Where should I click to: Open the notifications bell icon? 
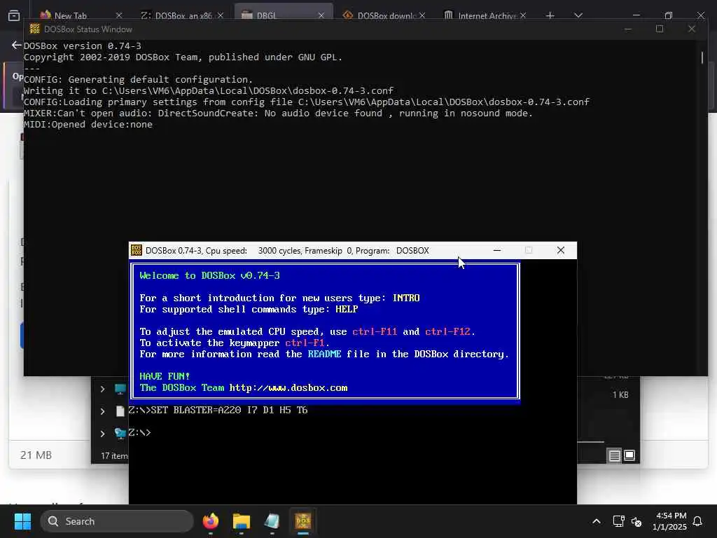[x=697, y=521]
